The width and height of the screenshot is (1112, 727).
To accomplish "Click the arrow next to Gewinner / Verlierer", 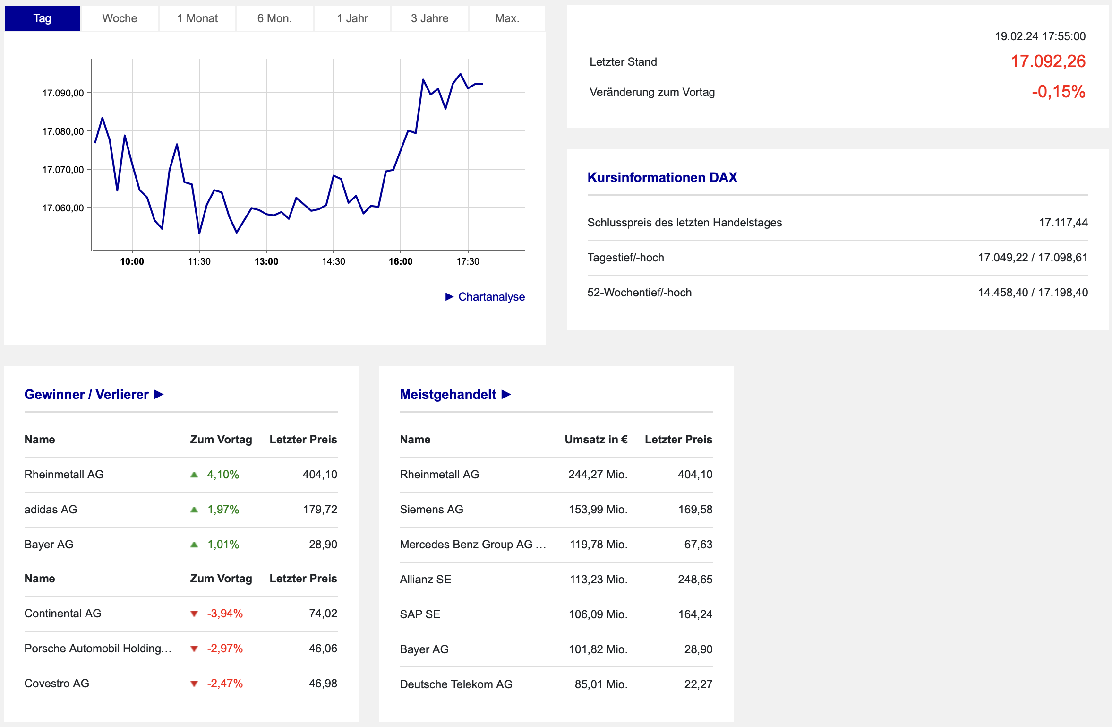I will point(159,394).
